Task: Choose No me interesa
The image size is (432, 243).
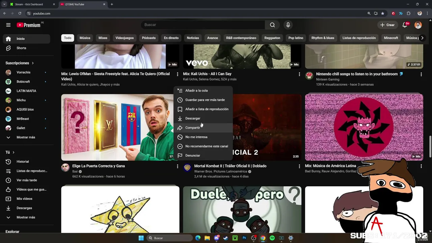Action: pyautogui.click(x=203, y=137)
